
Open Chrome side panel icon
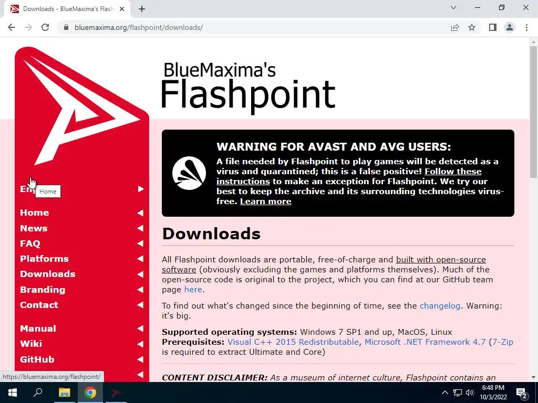(493, 27)
